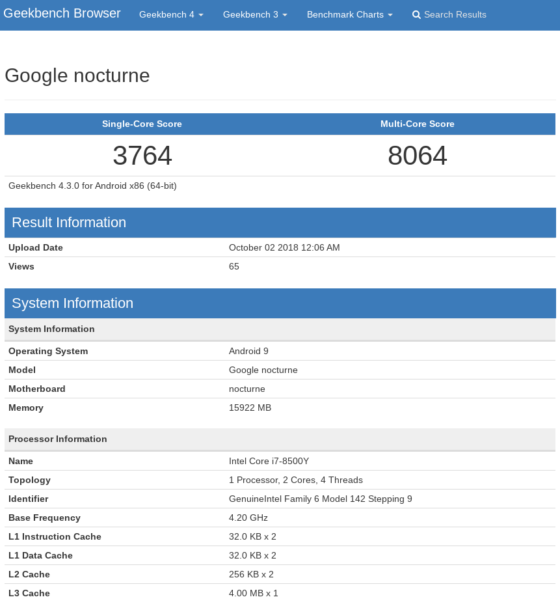Viewport: 560px width, 608px height.
Task: Select the single-core value 3764
Action: pos(142,156)
